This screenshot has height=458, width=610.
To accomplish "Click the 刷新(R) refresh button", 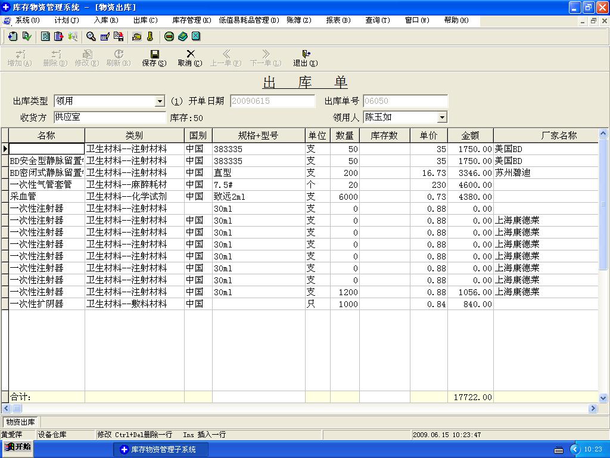I will tap(119, 58).
